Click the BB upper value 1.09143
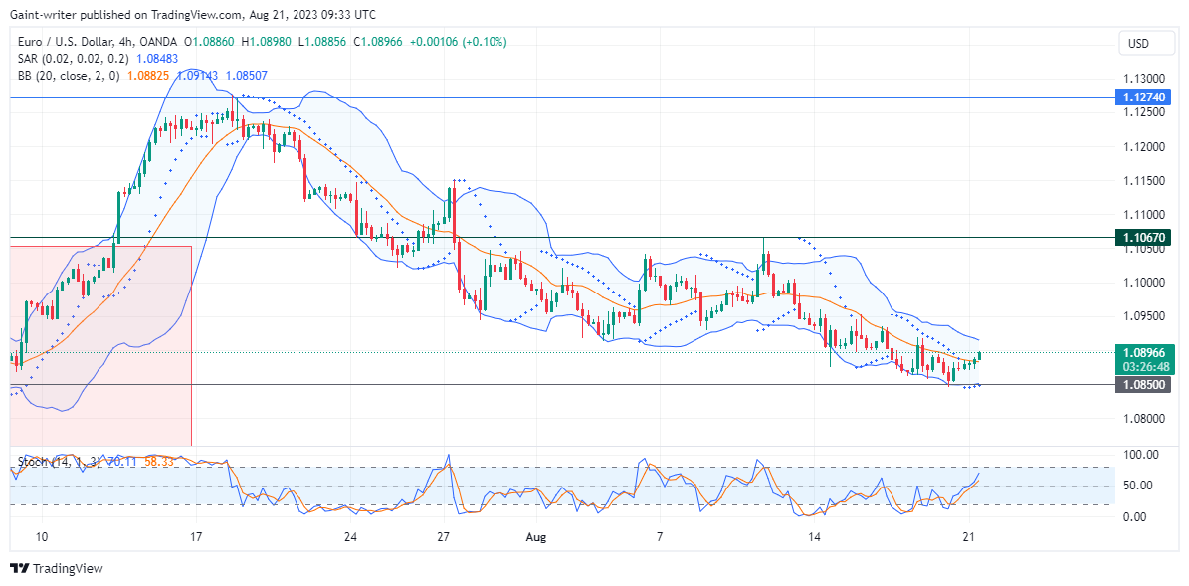Viewport: 1189px width, 586px height. click(198, 75)
